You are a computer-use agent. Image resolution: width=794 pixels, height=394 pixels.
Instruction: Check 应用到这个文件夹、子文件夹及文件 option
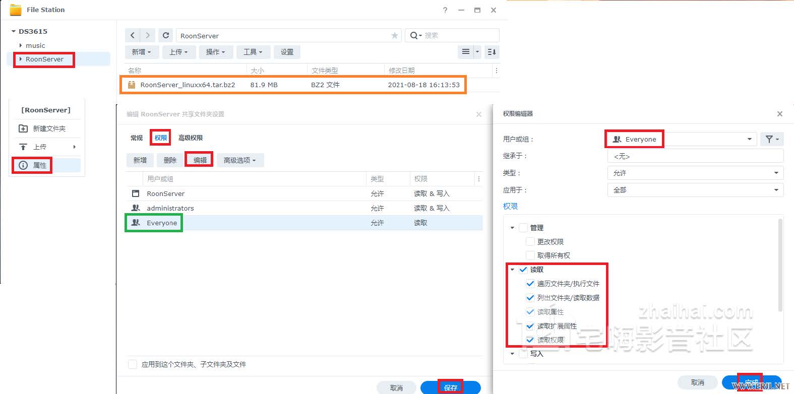133,364
